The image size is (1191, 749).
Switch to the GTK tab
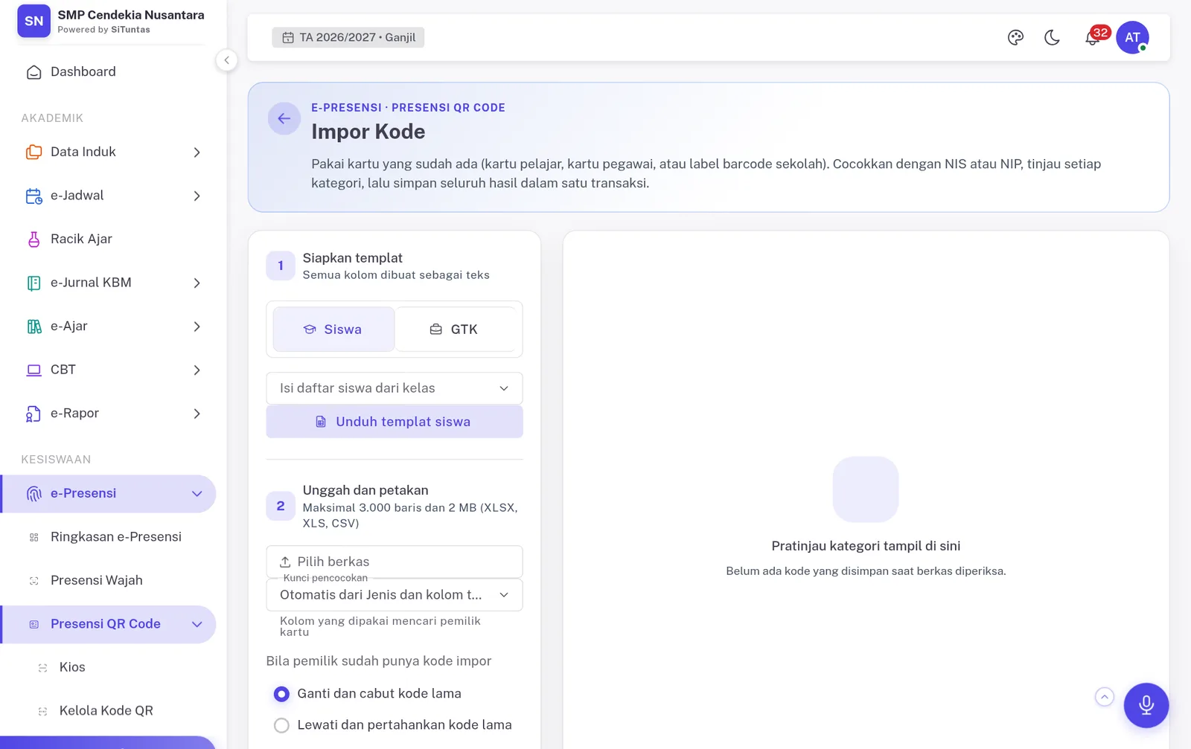[x=455, y=330]
